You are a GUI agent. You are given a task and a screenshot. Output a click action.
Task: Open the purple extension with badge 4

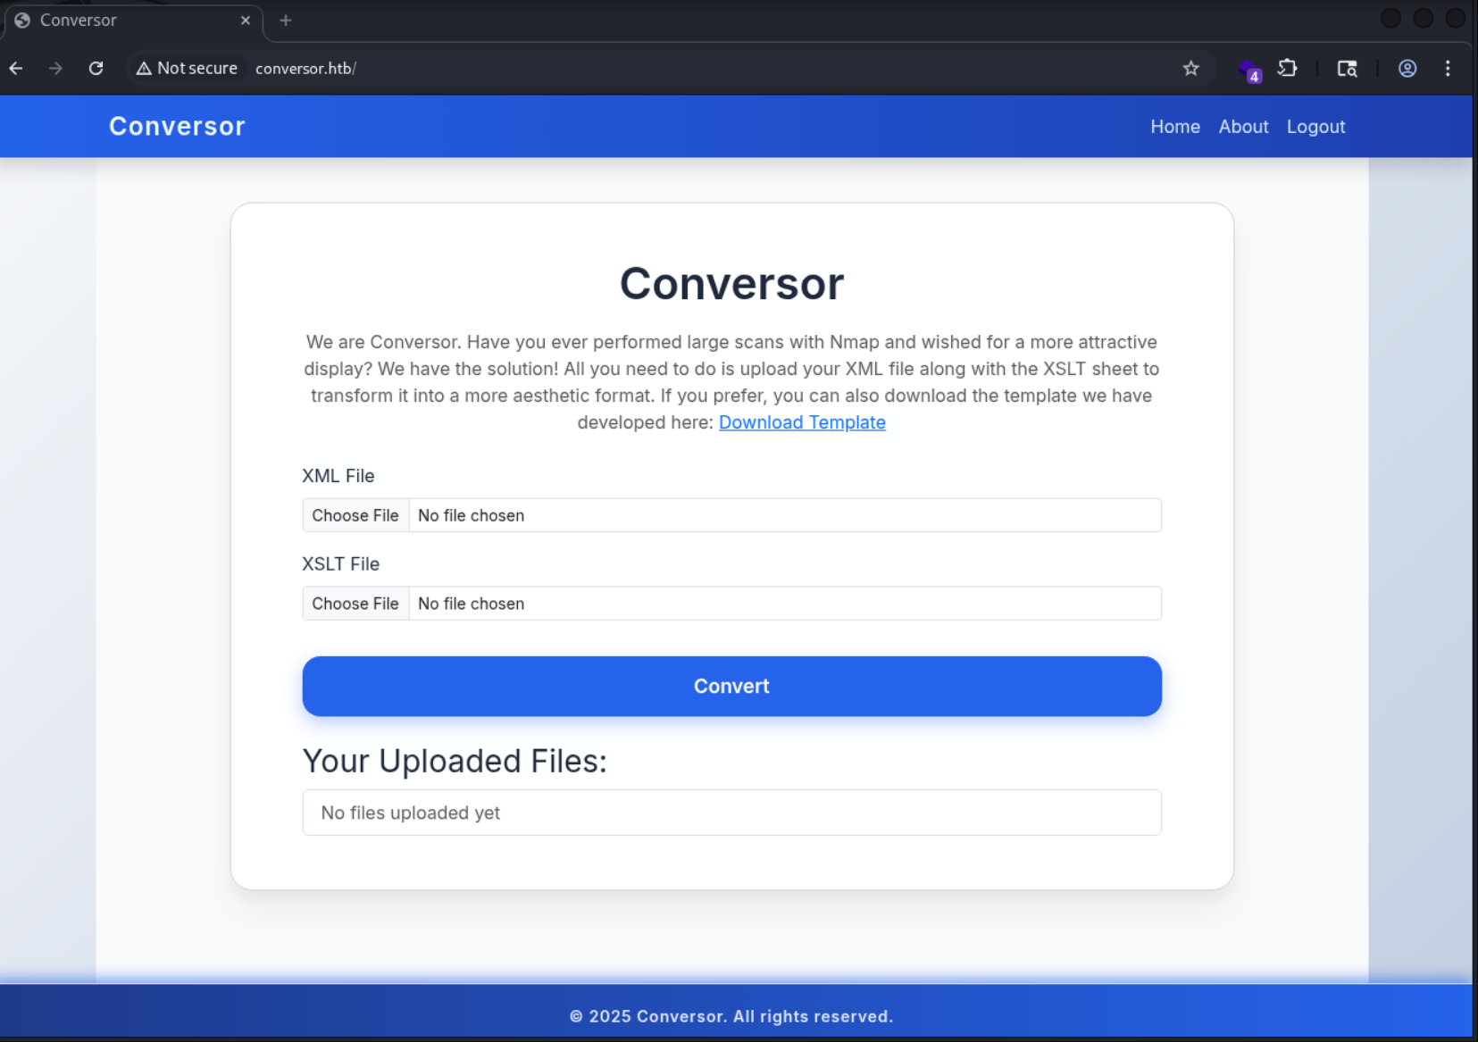(x=1248, y=69)
